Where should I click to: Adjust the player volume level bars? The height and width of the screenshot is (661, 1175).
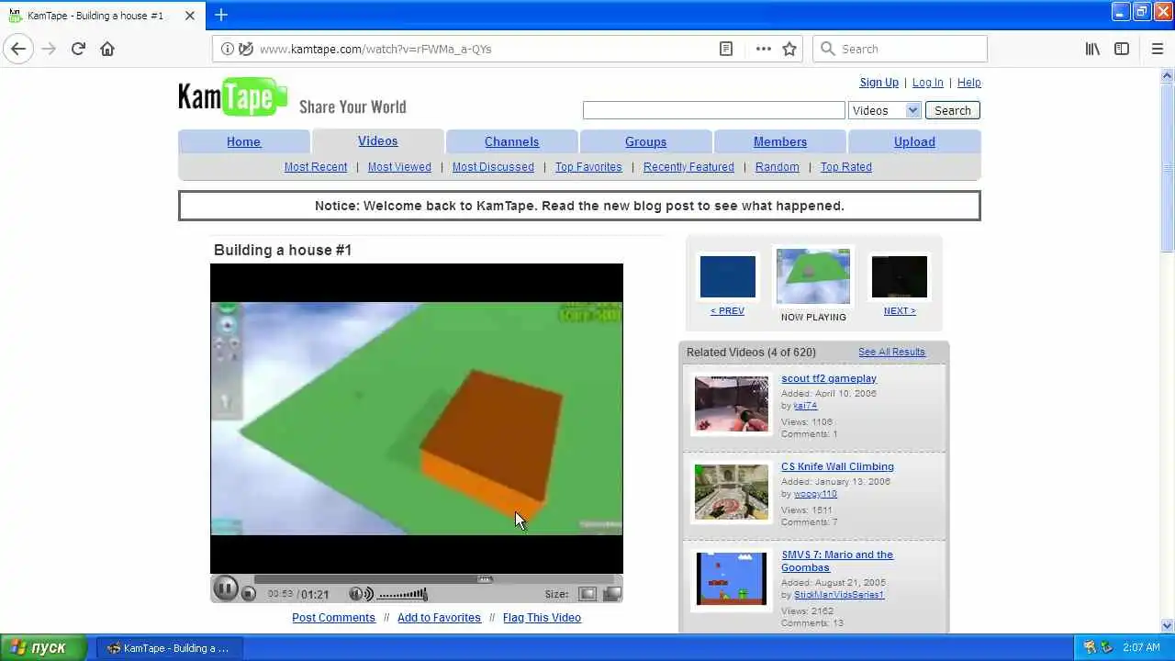coord(403,594)
